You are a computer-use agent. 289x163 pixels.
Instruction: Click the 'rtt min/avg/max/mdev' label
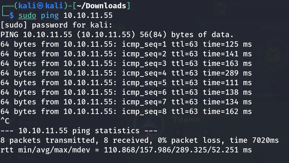pos(45,150)
